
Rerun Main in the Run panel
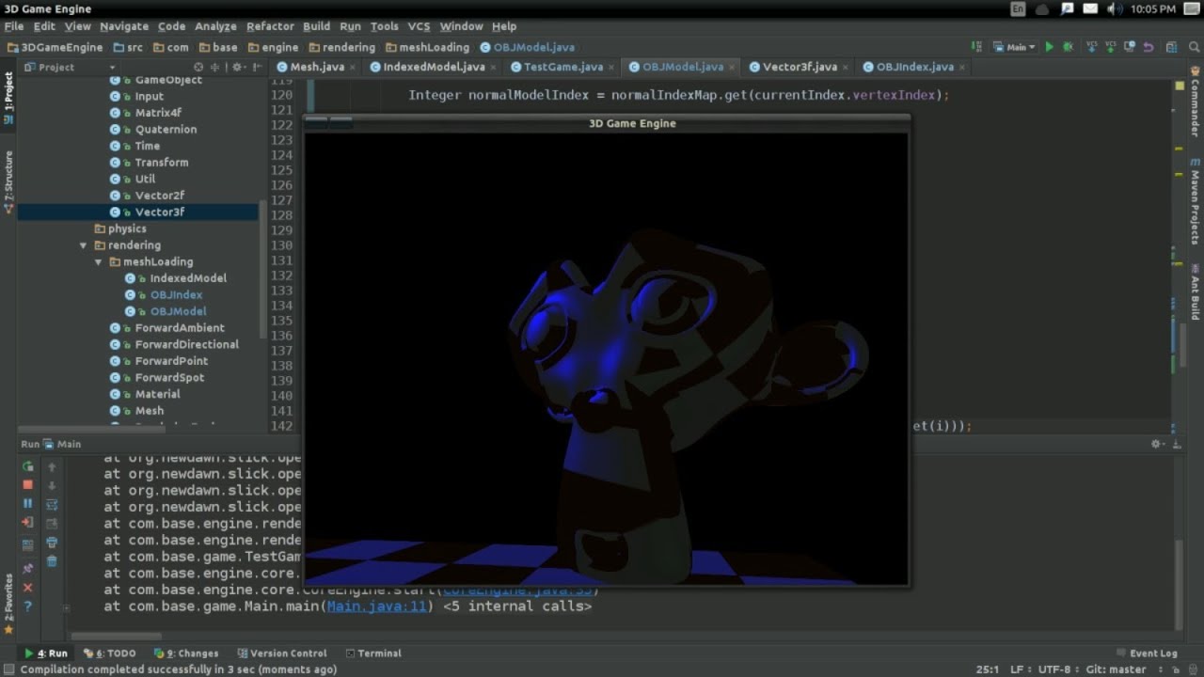pos(28,467)
